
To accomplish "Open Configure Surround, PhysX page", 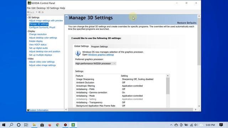I will [42, 27].
